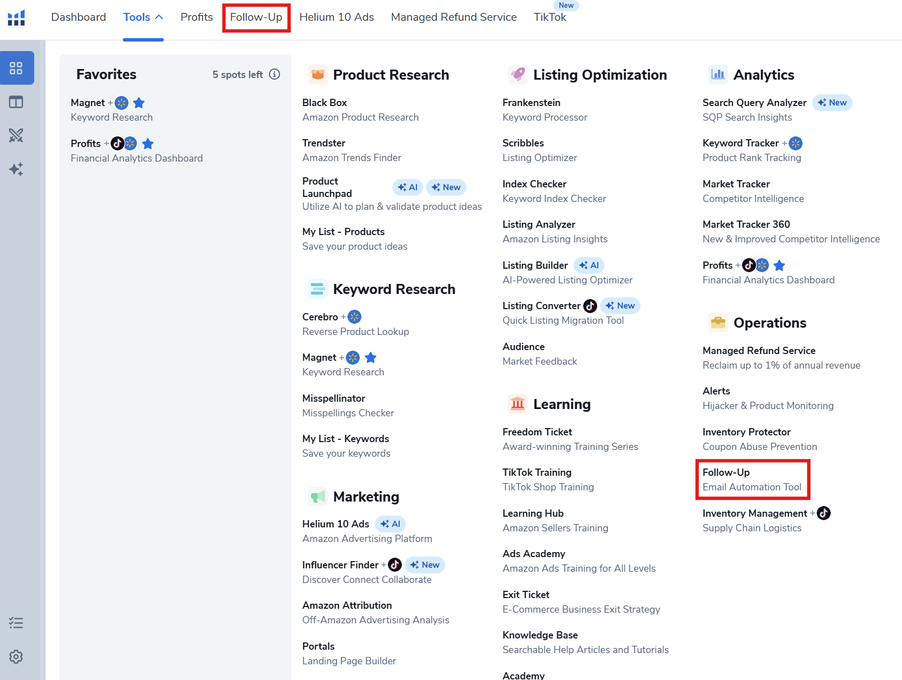
Task: Unfavorite Profits in the Favorites panel
Action: tap(148, 144)
